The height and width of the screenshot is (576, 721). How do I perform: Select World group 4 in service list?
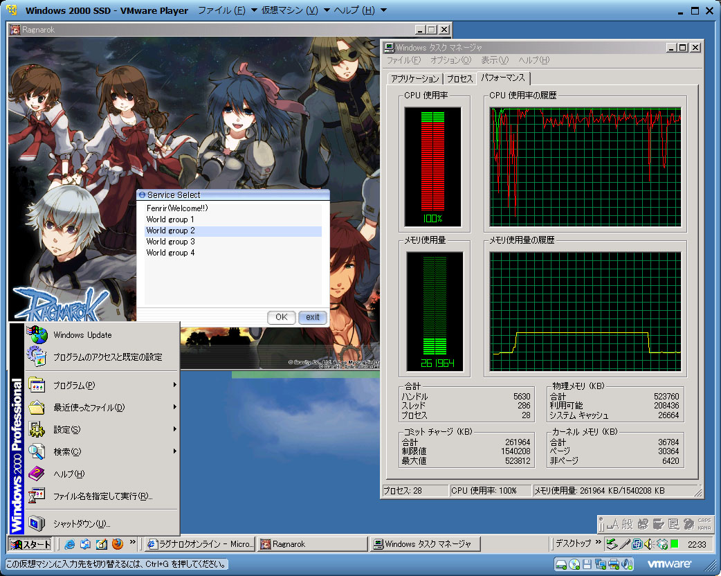(233, 253)
